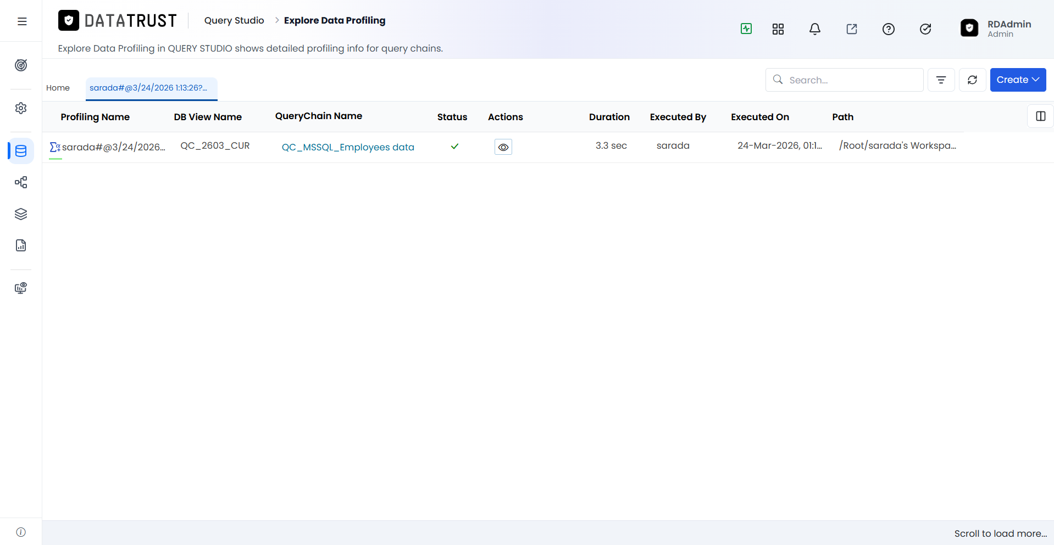Open the report document sidebar icon

tap(21, 245)
